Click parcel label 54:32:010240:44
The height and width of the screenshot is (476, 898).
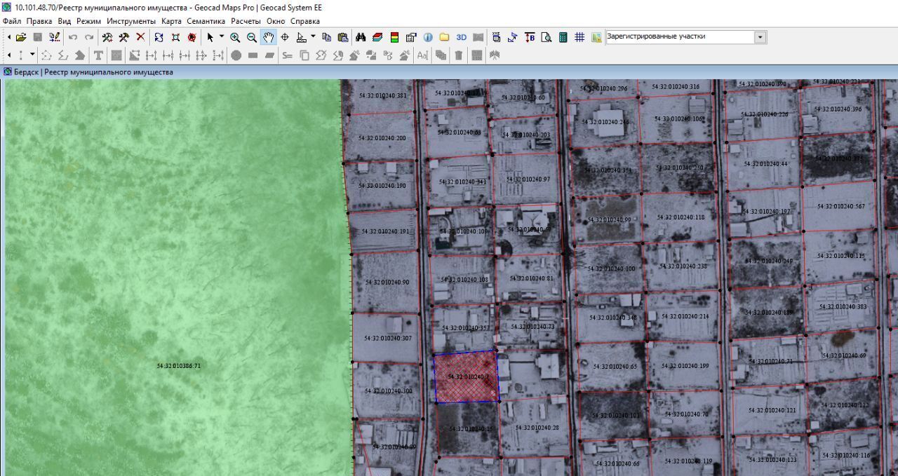[x=765, y=163]
